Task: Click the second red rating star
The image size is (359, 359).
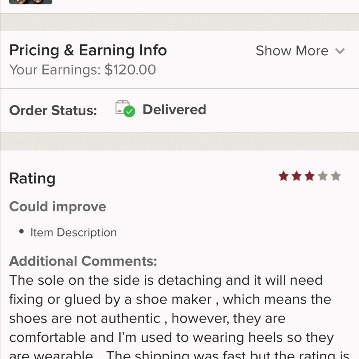Action: 297,176
